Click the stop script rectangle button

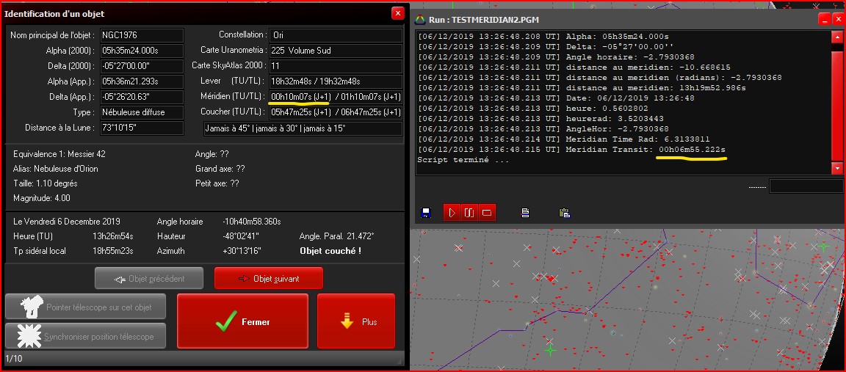tap(486, 213)
